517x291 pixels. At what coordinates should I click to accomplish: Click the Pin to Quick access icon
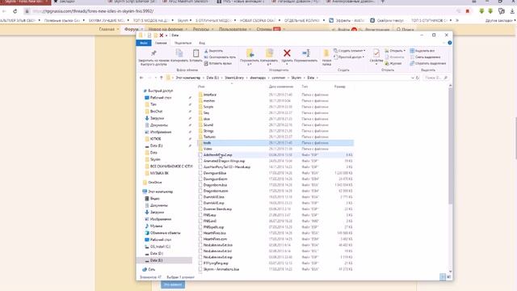(153, 53)
